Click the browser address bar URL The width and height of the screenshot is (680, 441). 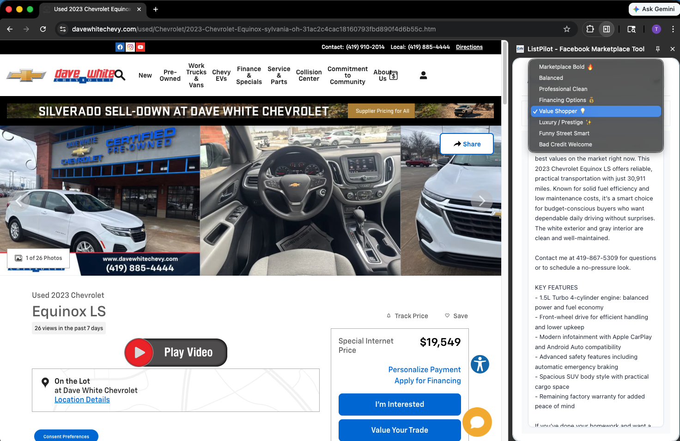(x=254, y=29)
